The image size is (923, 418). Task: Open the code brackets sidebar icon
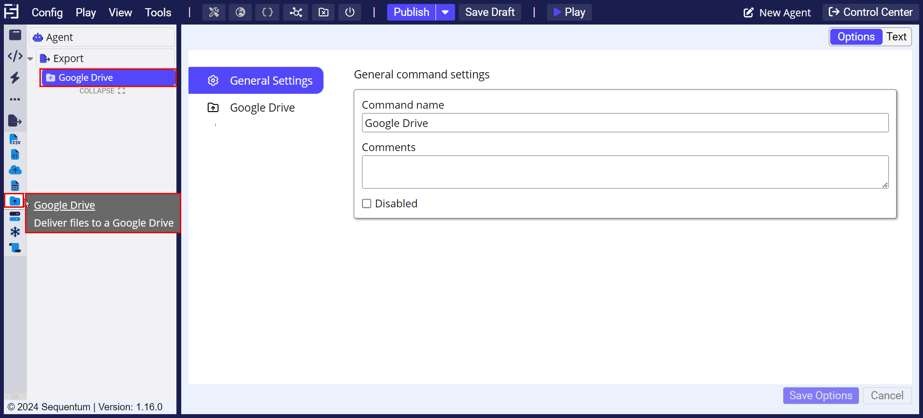tap(15, 56)
